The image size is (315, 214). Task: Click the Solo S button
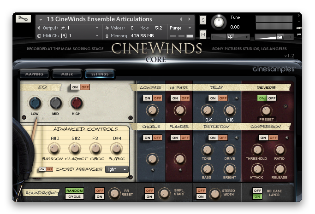(203, 20)
